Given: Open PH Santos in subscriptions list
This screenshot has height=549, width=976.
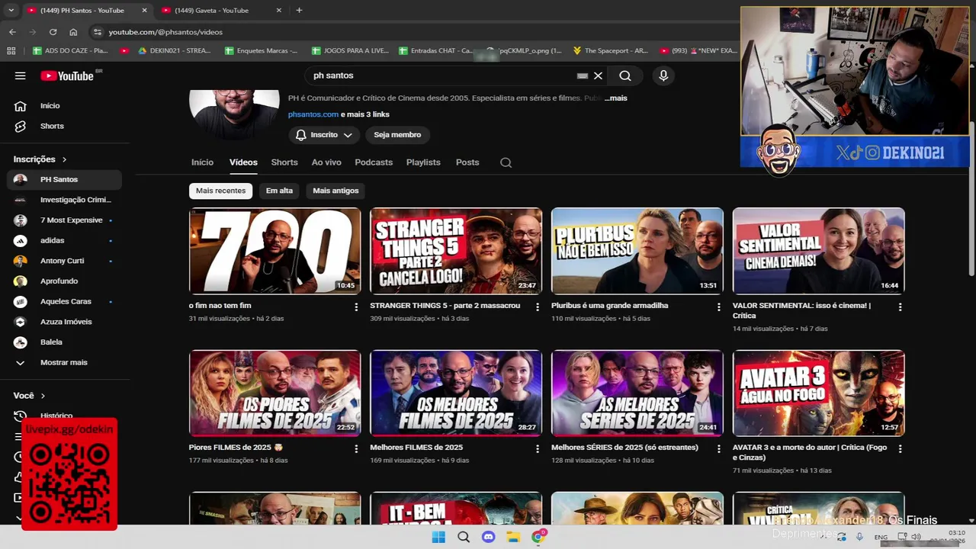Looking at the screenshot, I should tap(65, 179).
